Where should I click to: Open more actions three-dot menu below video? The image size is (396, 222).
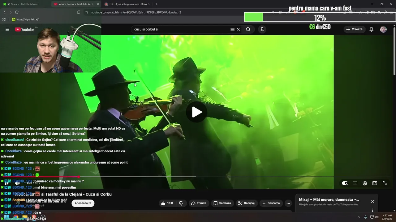pyautogui.click(x=288, y=203)
